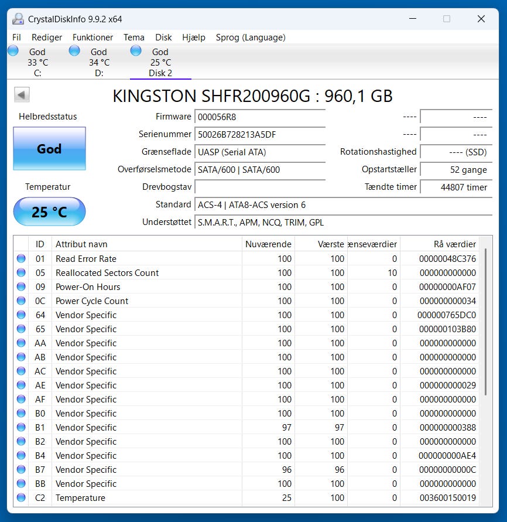Screen dimensions: 507x522
Task: Click the God health status button
Action: click(50, 148)
